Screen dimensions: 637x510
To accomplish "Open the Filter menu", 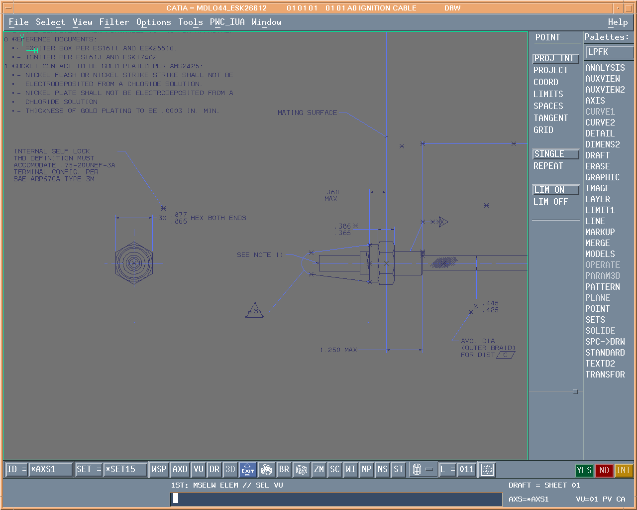I will (114, 22).
